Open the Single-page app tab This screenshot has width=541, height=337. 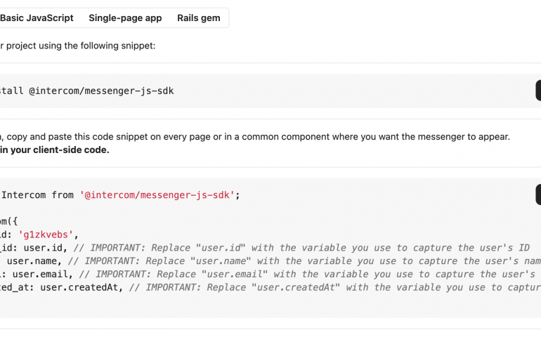125,18
